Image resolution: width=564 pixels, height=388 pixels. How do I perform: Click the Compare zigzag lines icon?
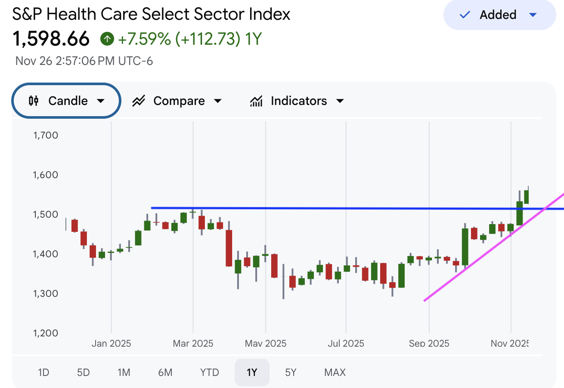pos(139,101)
